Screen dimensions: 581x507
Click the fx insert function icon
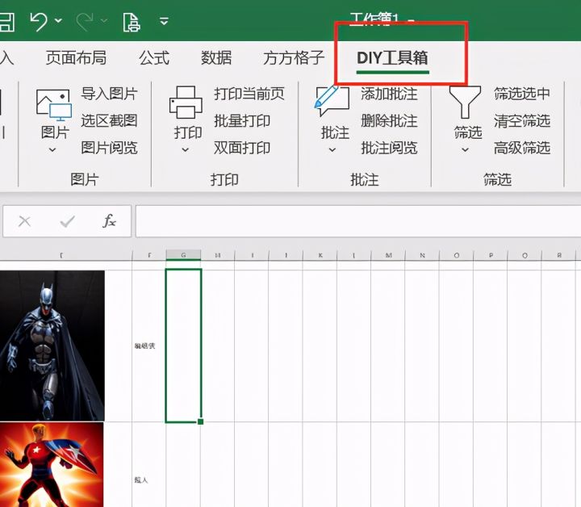[109, 221]
